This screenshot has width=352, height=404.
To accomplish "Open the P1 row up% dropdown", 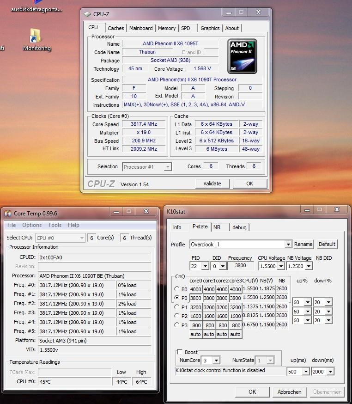I will 308,302.
